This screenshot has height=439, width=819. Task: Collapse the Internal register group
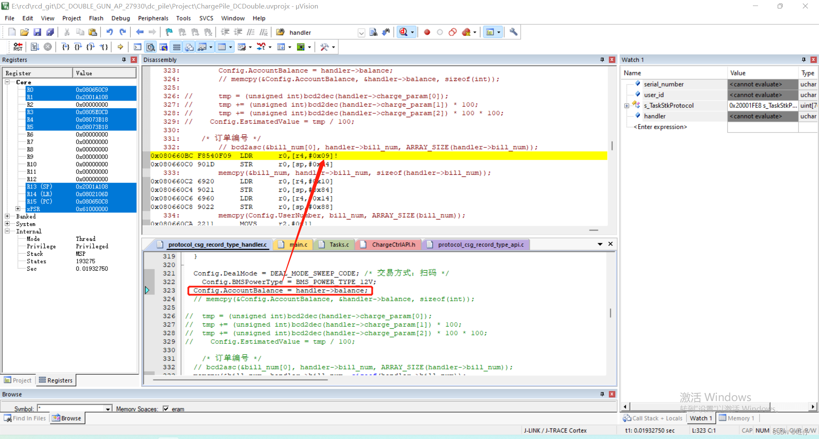coord(8,231)
